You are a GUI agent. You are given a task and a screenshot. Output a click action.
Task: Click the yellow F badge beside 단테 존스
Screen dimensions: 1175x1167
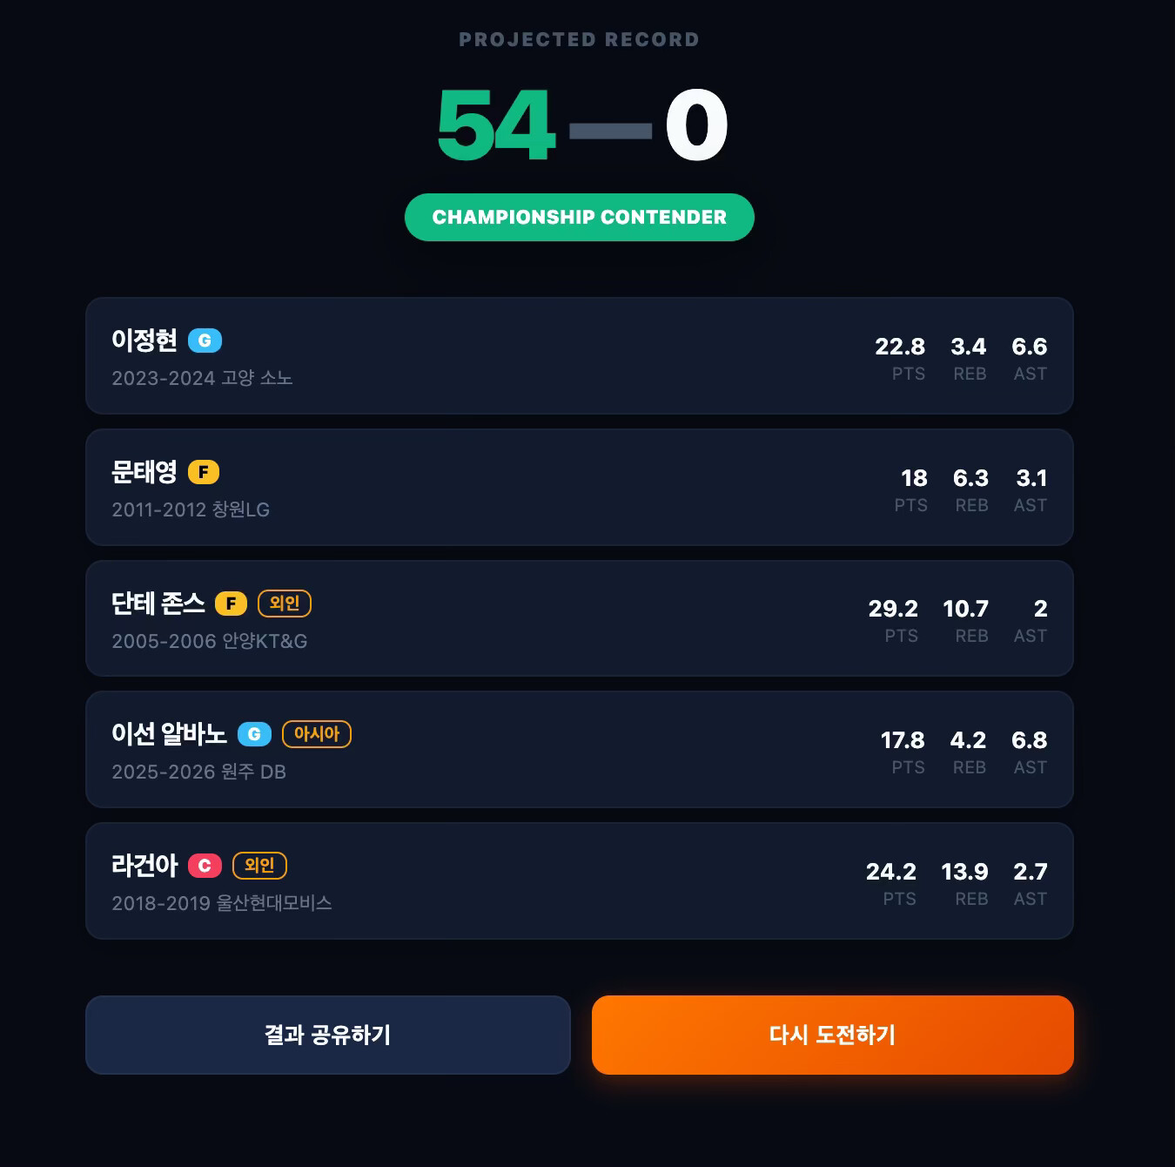(231, 604)
